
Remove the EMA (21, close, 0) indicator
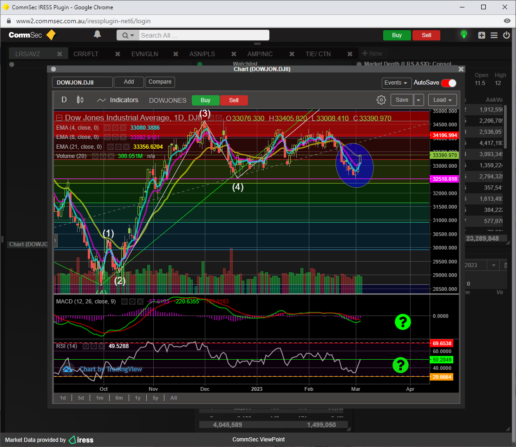click(x=126, y=147)
